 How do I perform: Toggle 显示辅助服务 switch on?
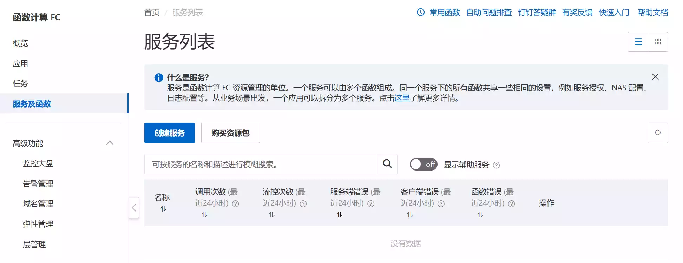tap(423, 164)
